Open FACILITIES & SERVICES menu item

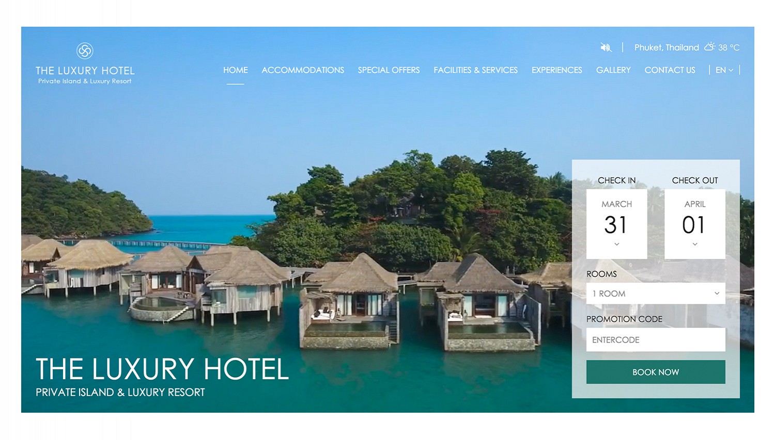[476, 70]
